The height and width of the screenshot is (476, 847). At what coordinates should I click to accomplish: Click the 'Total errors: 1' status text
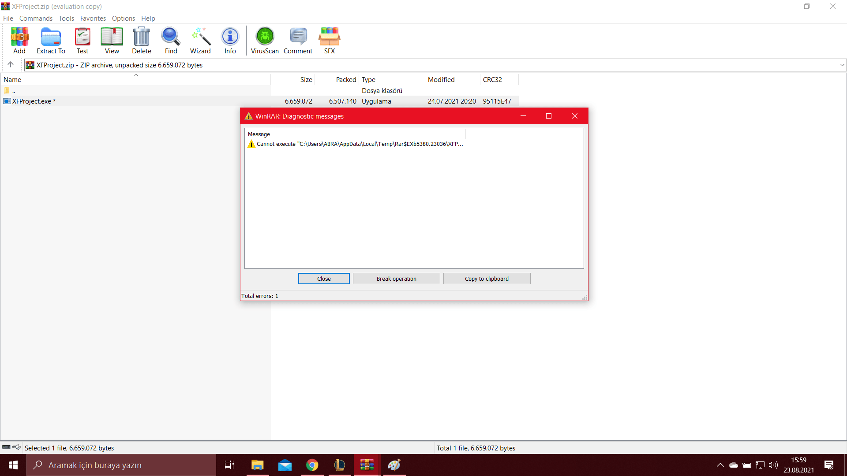pyautogui.click(x=260, y=296)
